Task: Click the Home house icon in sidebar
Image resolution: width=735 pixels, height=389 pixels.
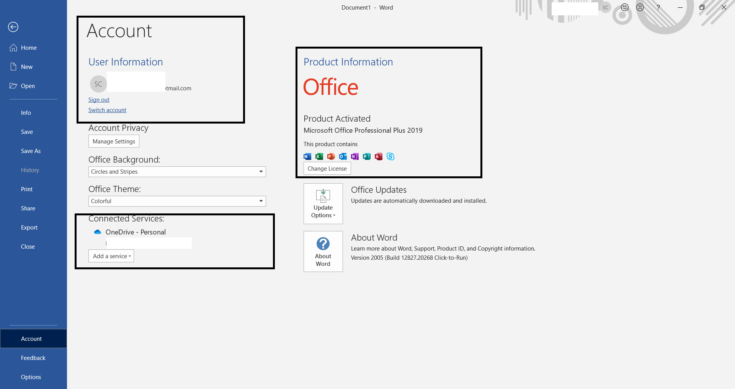Action: [x=13, y=47]
